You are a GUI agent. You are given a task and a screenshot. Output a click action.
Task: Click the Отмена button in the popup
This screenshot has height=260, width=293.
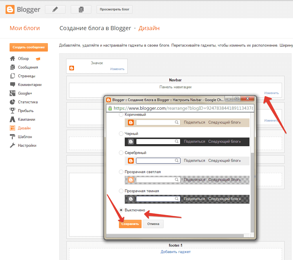click(153, 224)
